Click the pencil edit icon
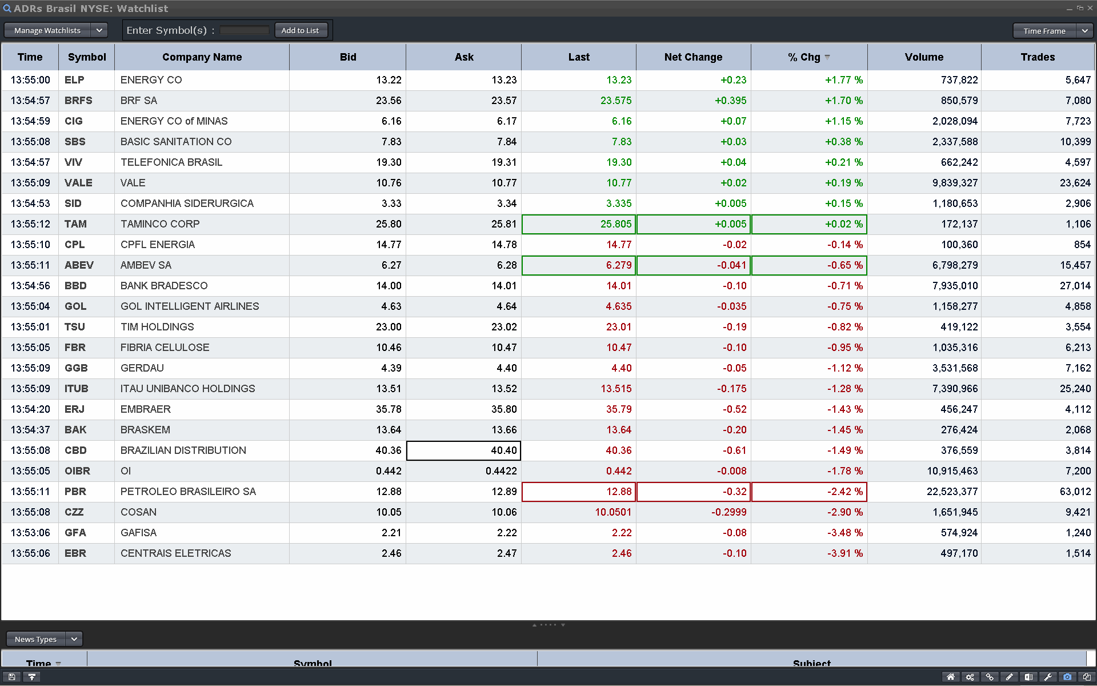The image size is (1097, 686). pos(1009,677)
